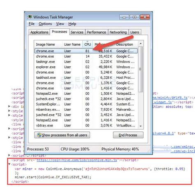Go to the Networking tab
This screenshot has width=195, height=187.
118,32
